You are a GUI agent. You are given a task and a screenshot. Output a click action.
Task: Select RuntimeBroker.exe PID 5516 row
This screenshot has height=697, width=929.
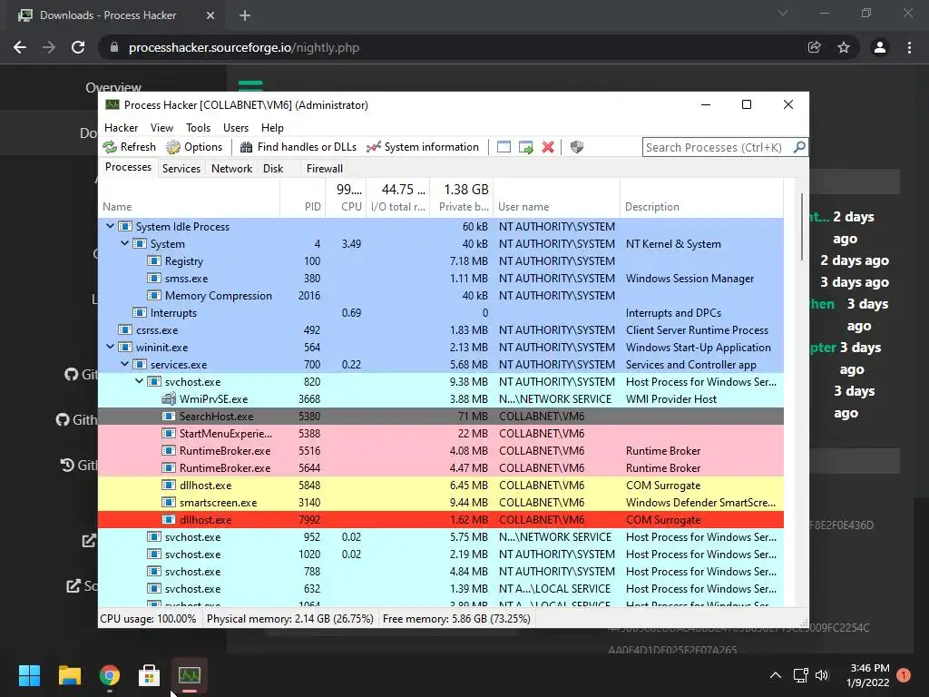(441, 450)
